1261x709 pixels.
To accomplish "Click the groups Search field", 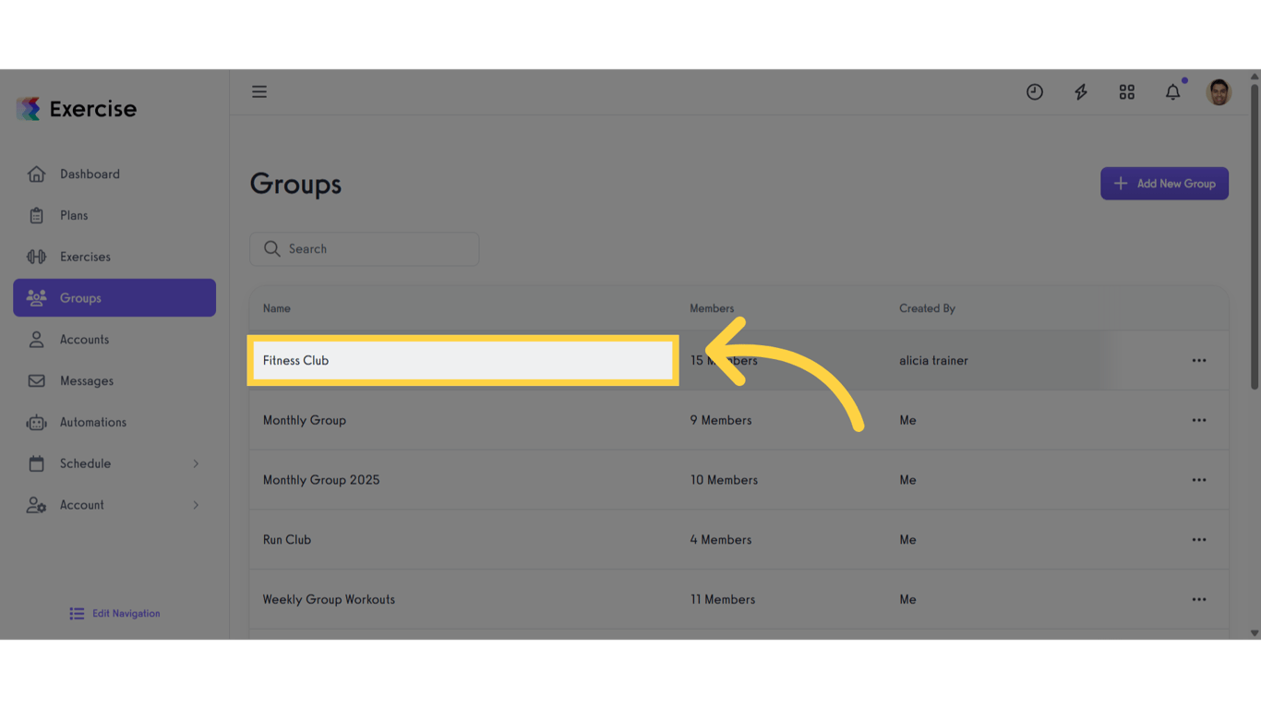I will pos(365,248).
